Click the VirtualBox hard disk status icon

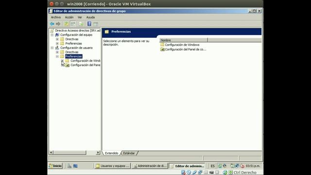tap(183, 173)
